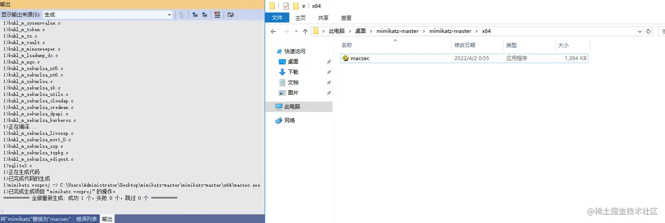Click the 应用程序 type cell

[516, 58]
